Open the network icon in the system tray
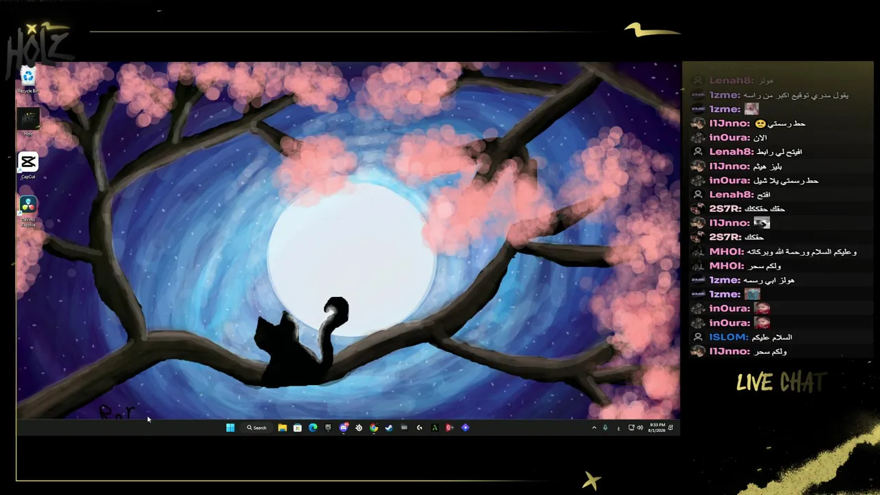Screen dimensions: 880x495 [631, 428]
